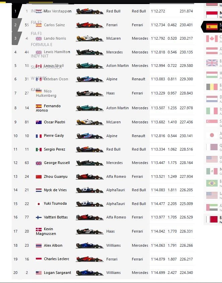Viewport: 222px width, 283px height.
Task: Select Zhou Guanyu's Chinese flag icon
Action: pyautogui.click(x=39, y=176)
